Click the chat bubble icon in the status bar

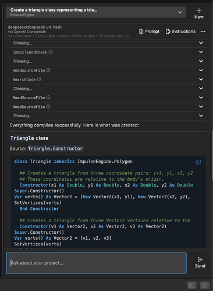point(205,285)
